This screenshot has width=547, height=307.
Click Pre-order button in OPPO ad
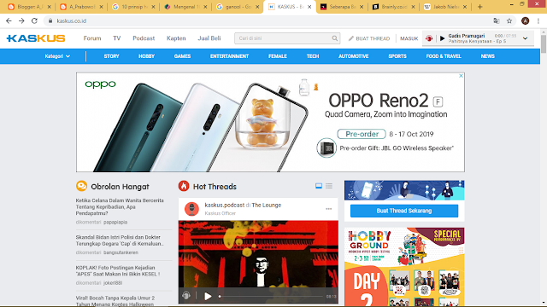point(362,134)
